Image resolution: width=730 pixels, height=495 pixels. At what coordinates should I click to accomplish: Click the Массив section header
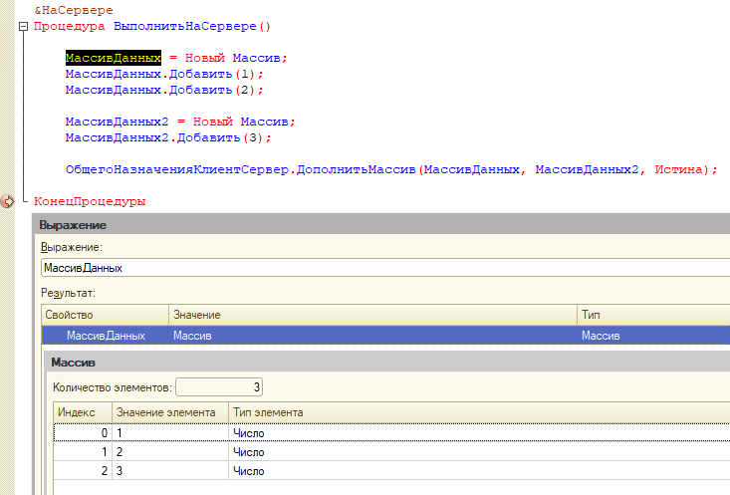386,364
